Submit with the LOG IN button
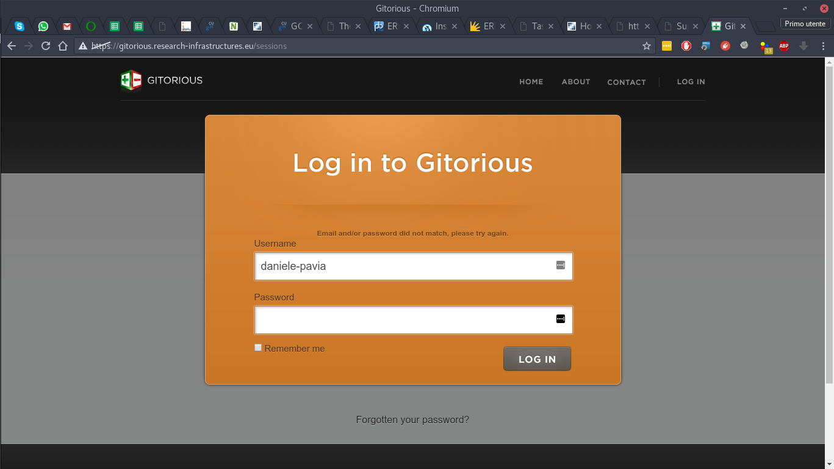Image resolution: width=834 pixels, height=469 pixels. (537, 359)
